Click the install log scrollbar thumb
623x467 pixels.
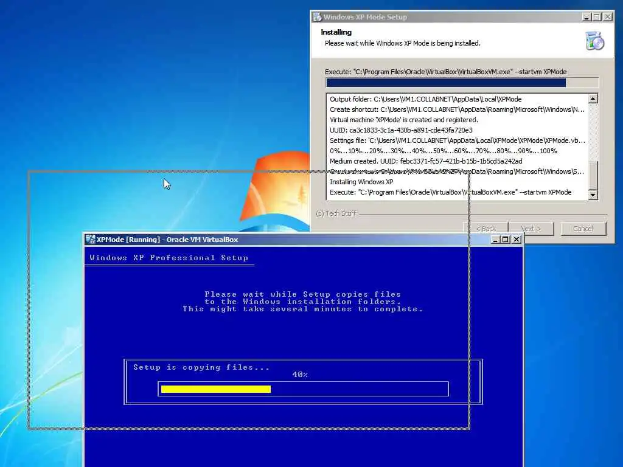[593, 175]
